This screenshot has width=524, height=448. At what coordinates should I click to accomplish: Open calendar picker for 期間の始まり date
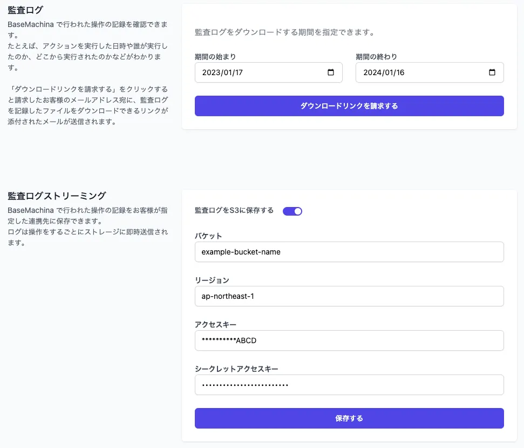pyautogui.click(x=330, y=72)
